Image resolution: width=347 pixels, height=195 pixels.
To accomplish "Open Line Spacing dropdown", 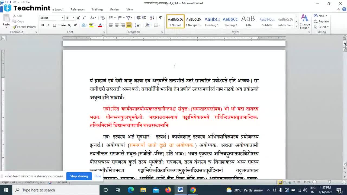I will [138, 25].
